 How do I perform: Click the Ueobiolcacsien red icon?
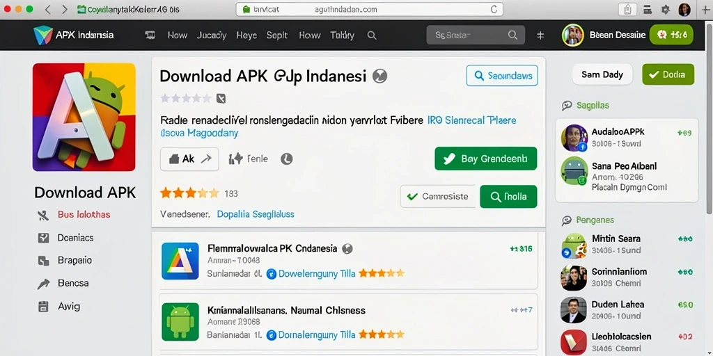pyautogui.click(x=574, y=343)
